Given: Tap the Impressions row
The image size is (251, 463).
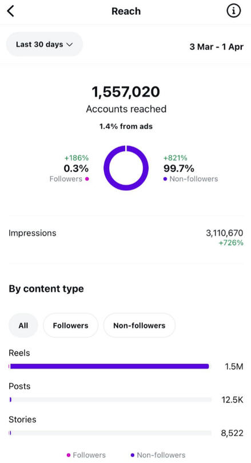Looking at the screenshot, I should 126,238.
